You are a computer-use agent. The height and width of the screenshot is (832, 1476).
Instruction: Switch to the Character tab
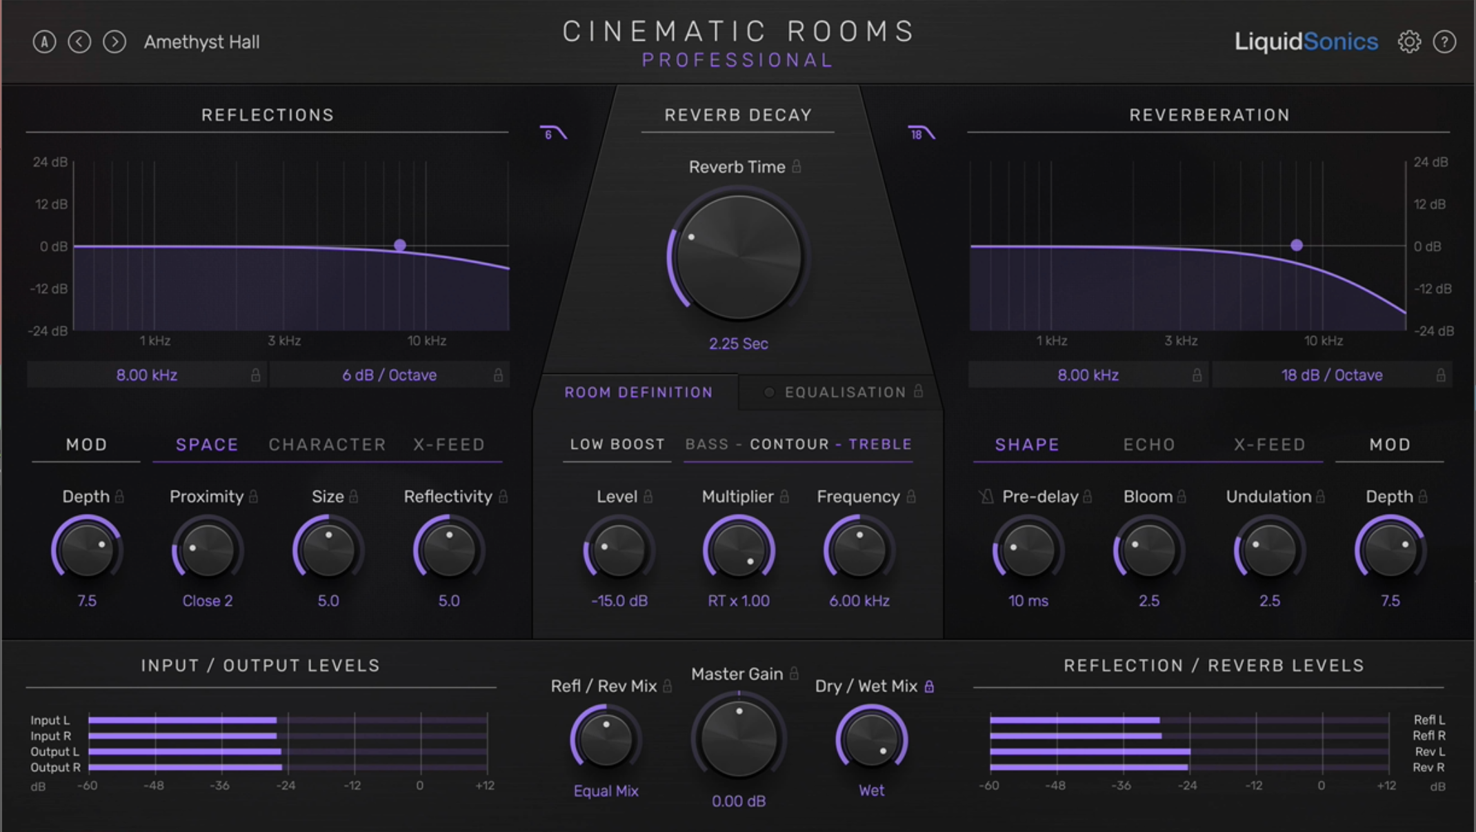pos(328,444)
